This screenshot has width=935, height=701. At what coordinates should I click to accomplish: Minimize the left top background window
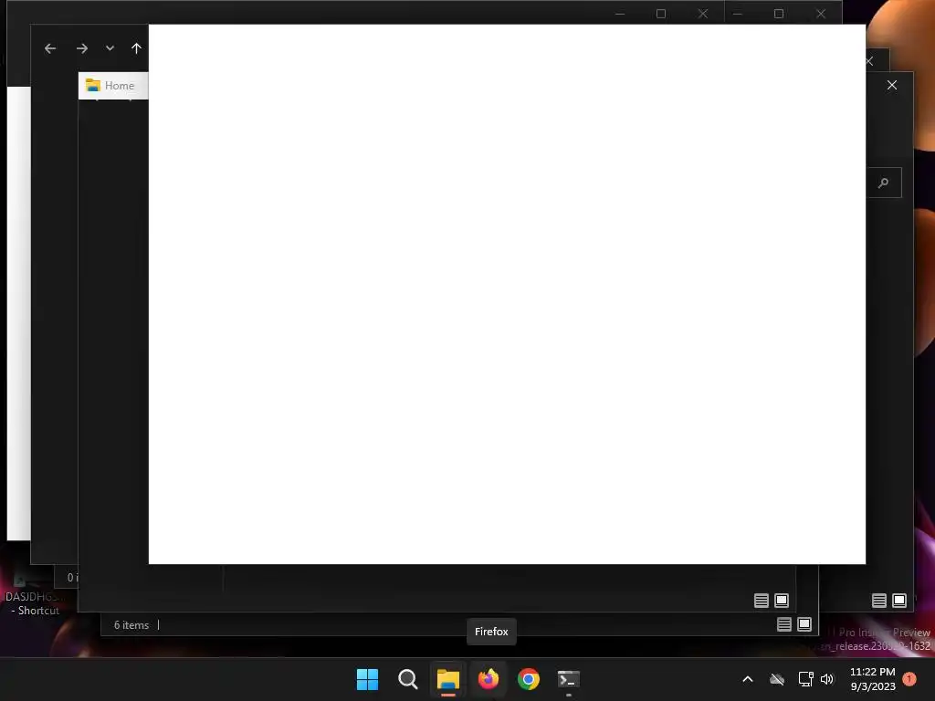[620, 14]
